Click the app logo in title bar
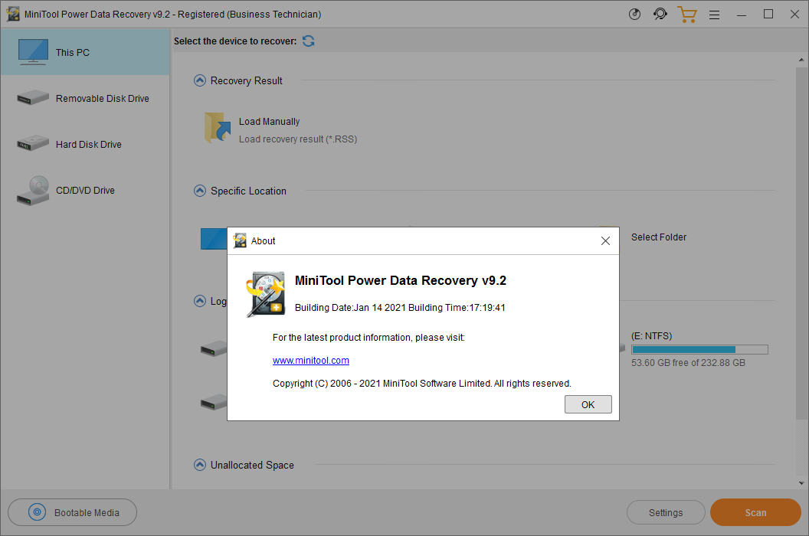This screenshot has height=536, width=809. [13, 14]
